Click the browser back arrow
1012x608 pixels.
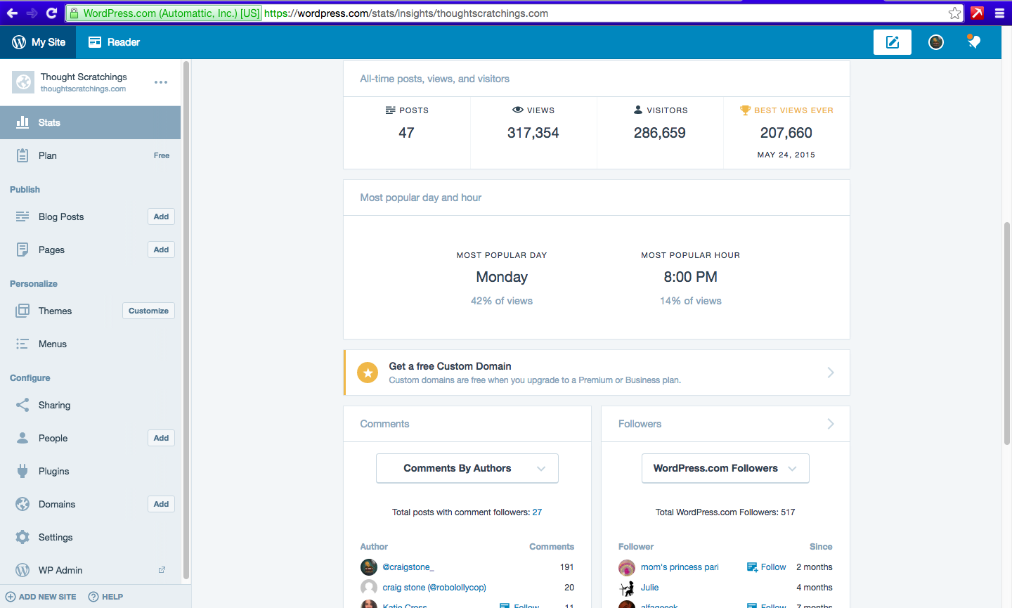[x=12, y=13]
